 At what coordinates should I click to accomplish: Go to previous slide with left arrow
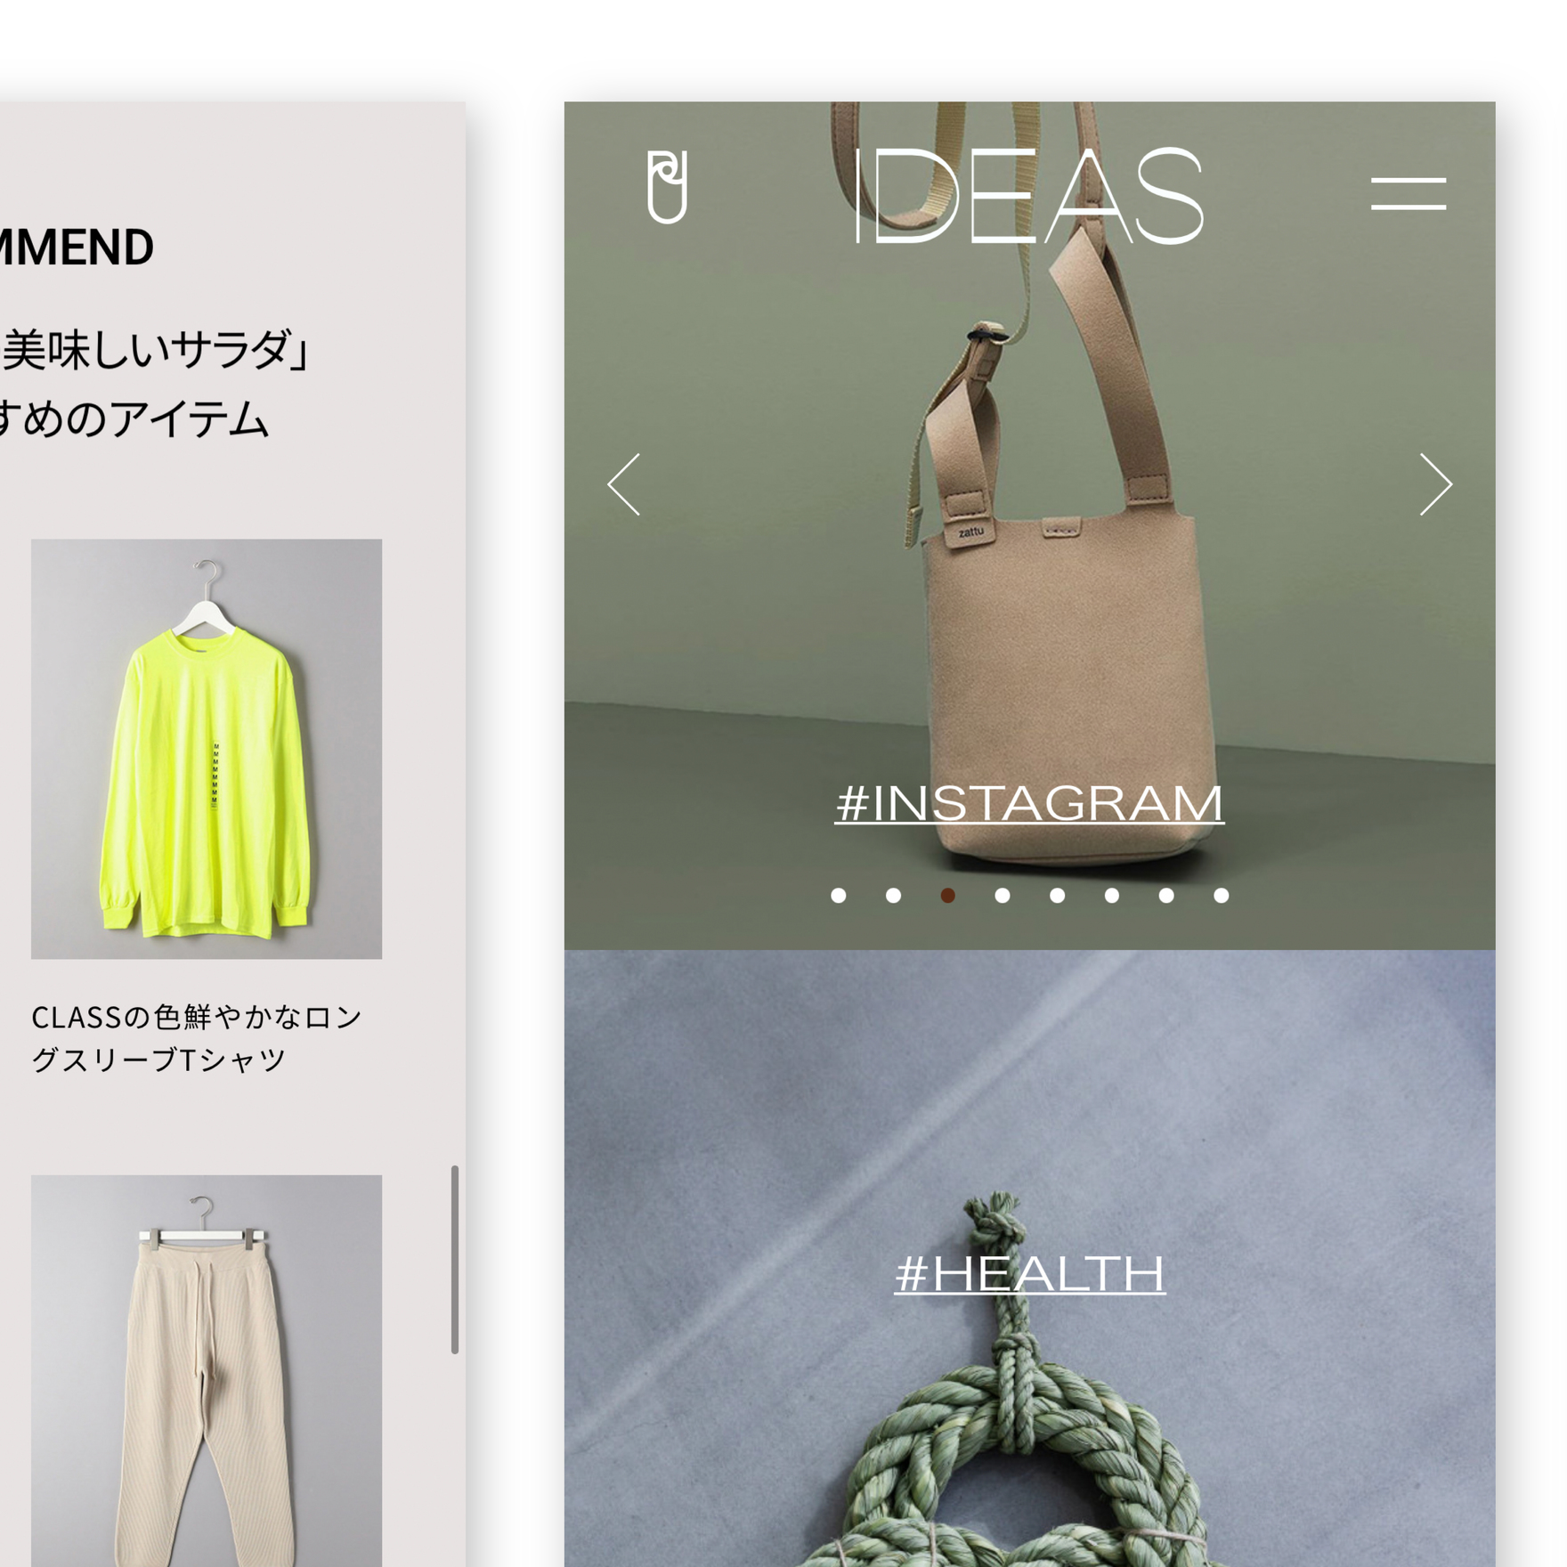click(x=624, y=484)
